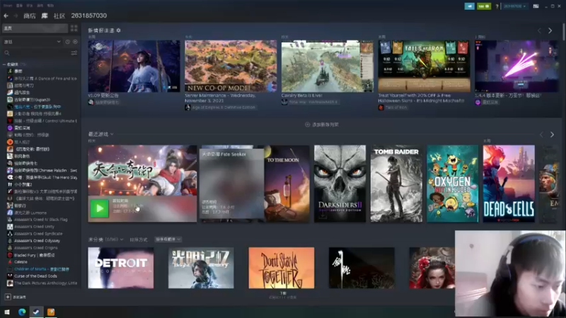Show next news items arrow
The width and height of the screenshot is (566, 318).
point(550,31)
